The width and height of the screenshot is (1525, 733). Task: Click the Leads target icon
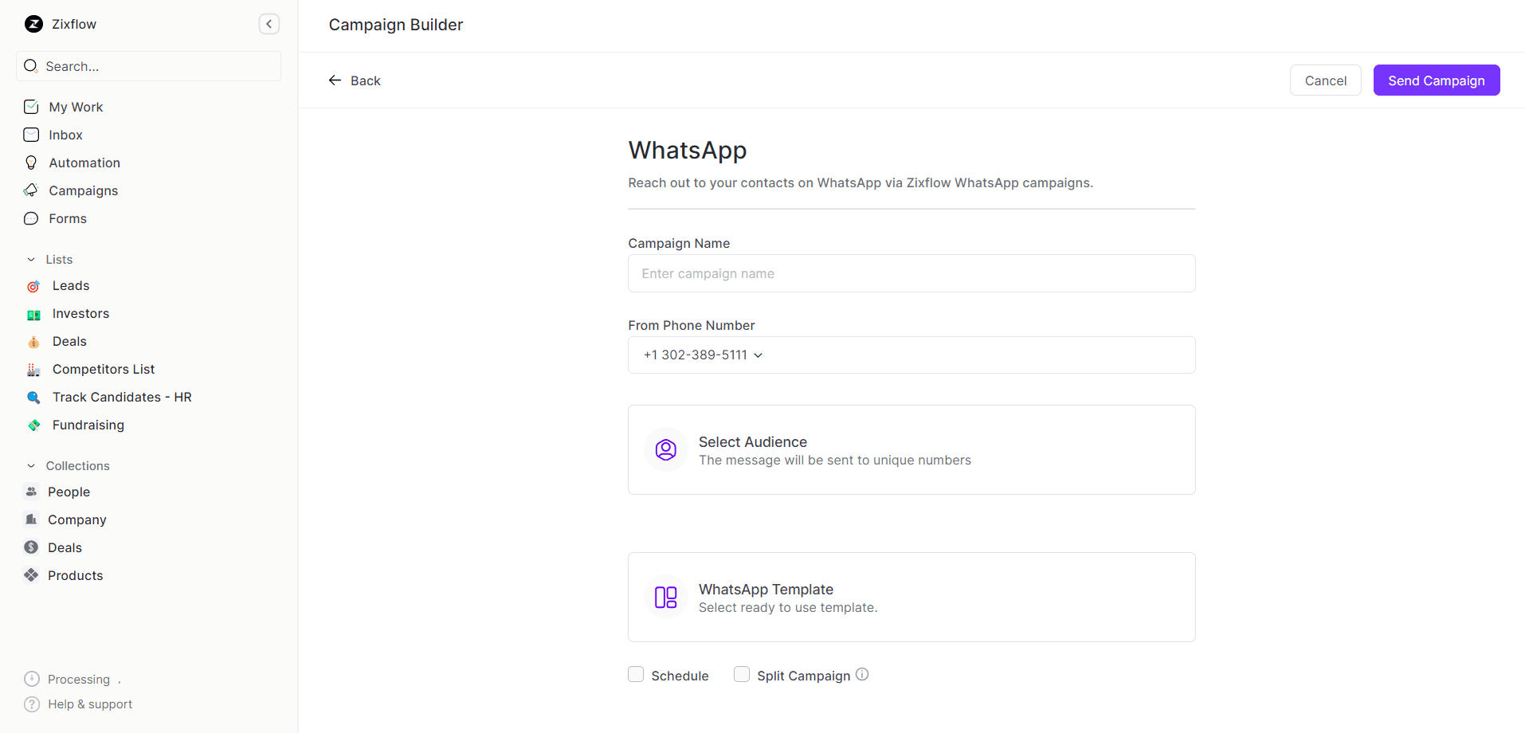(x=33, y=286)
